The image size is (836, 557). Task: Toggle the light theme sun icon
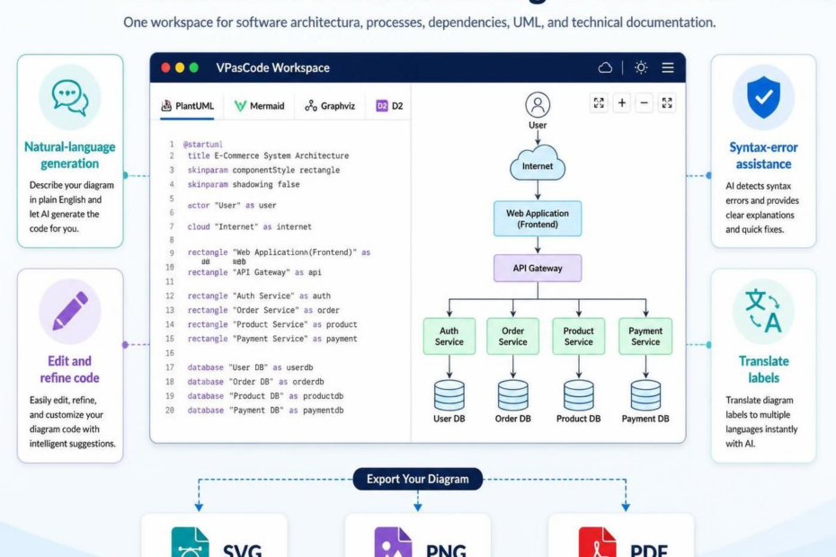(641, 67)
